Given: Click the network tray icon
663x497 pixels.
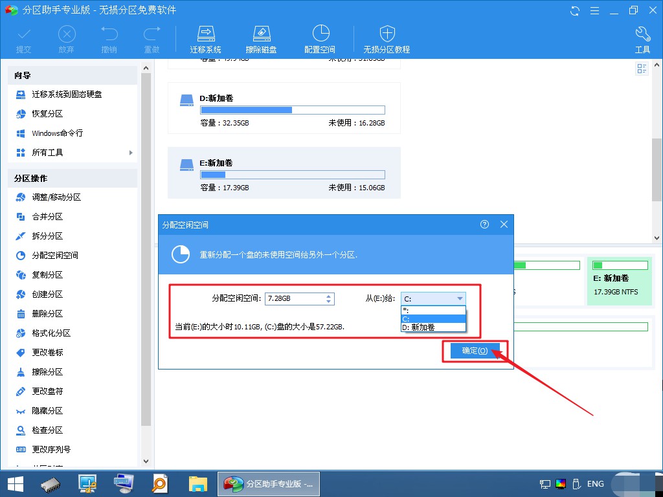Looking at the screenshot, I should point(545,484).
